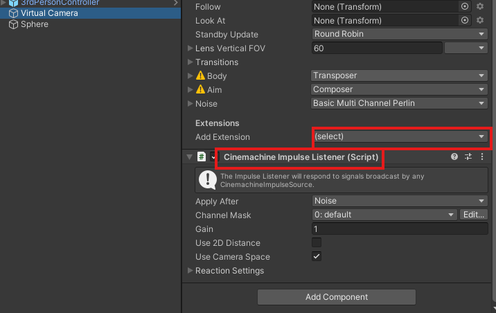
Task: Open lens preset dropdown beside FOV
Action: [466, 48]
